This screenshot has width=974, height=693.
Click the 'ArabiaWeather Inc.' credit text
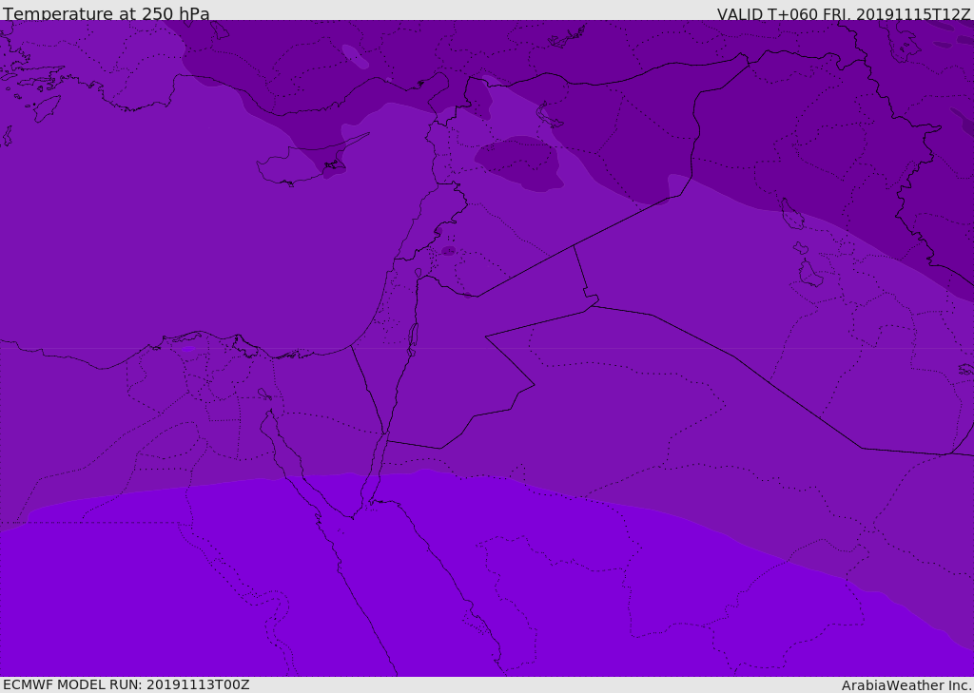pos(906,685)
